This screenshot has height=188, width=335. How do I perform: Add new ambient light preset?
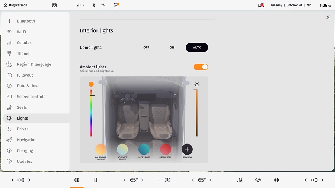[187, 149]
